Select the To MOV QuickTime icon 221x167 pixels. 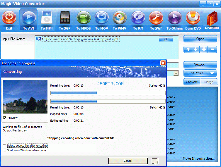[x=102, y=18]
